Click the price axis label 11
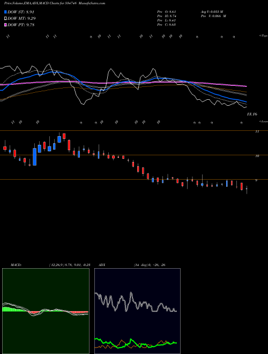Image resolution: width=268 pixels, height=354 pixels. tap(257, 131)
